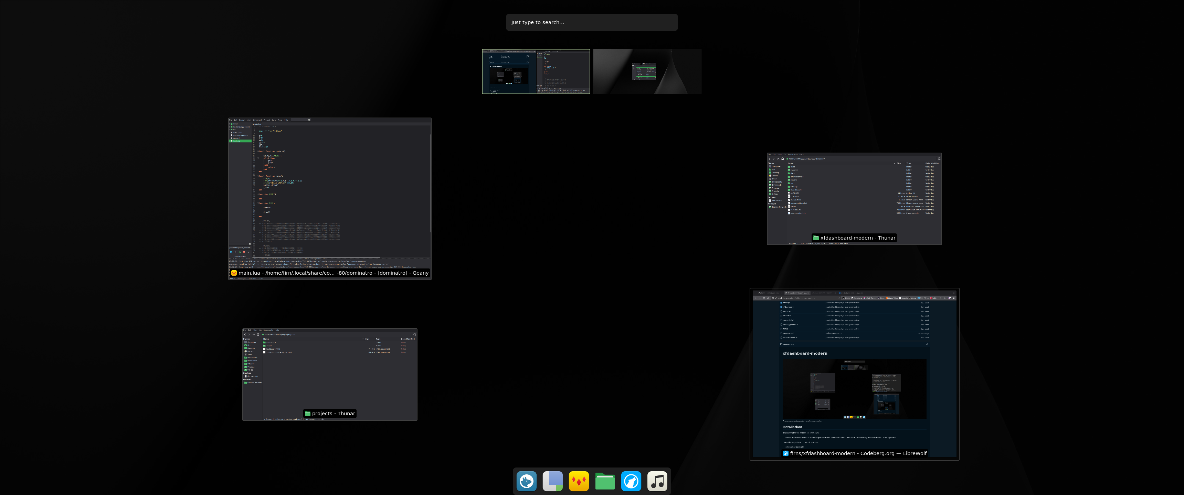Open the green folder file manager in dock
Screen dimensions: 1184x495
(x=605, y=481)
